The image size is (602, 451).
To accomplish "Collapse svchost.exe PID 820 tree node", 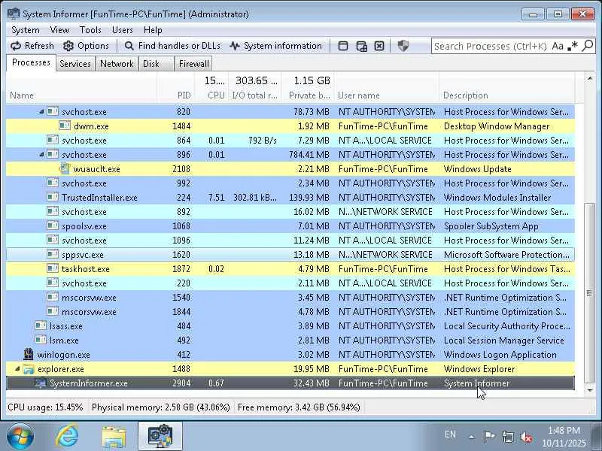I will click(41, 111).
